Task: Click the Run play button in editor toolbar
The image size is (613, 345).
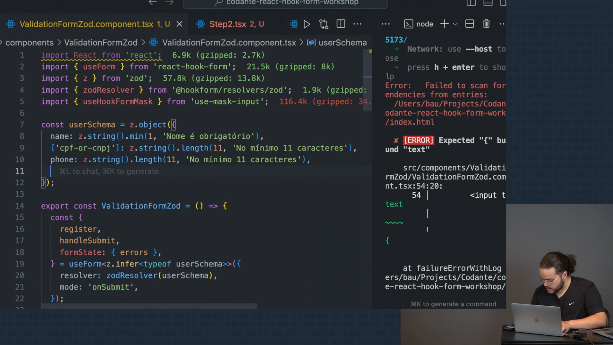Action: coord(307,24)
